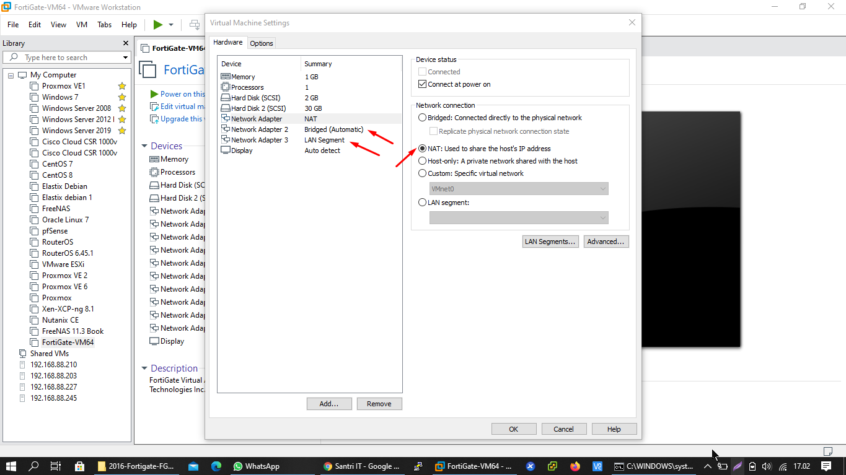The height and width of the screenshot is (475, 846).
Task: Switch to the Hardware tab
Action: click(228, 42)
